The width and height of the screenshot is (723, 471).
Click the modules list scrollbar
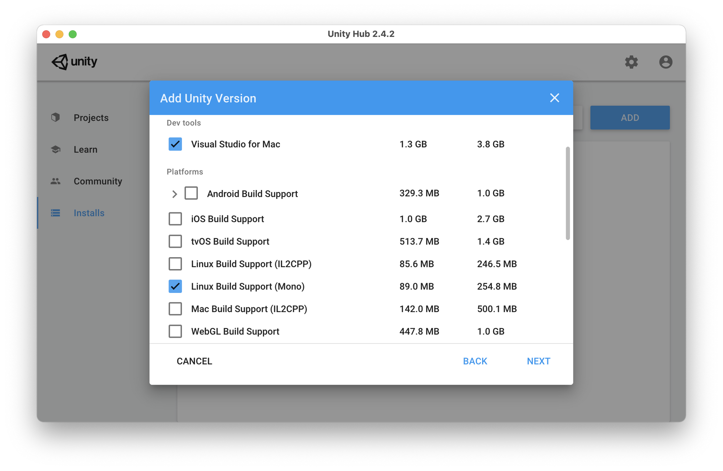[568, 193]
